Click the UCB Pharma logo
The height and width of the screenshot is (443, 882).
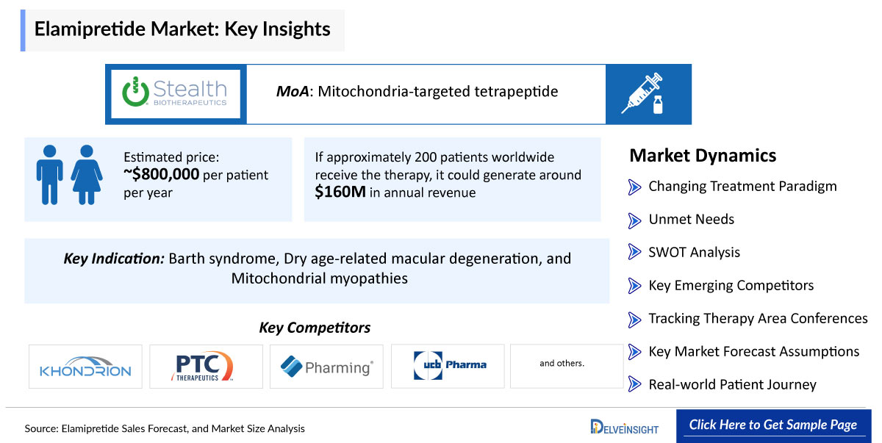coord(448,367)
